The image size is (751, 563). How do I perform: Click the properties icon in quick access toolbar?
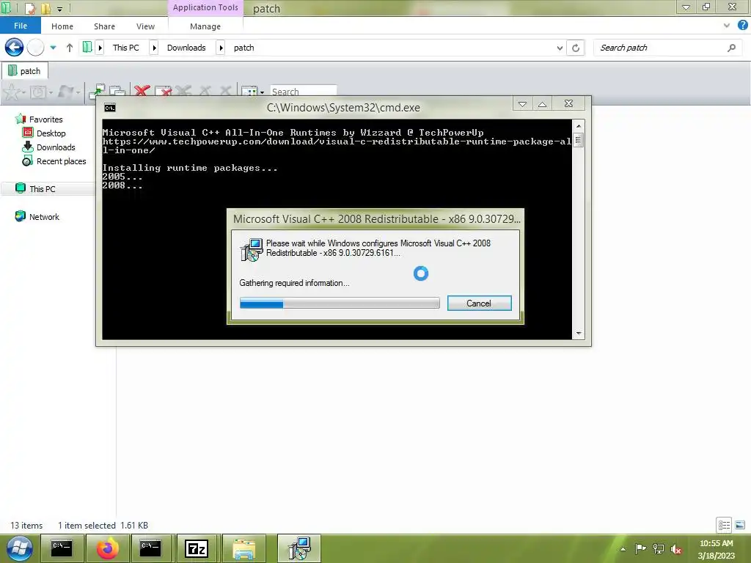(30, 8)
